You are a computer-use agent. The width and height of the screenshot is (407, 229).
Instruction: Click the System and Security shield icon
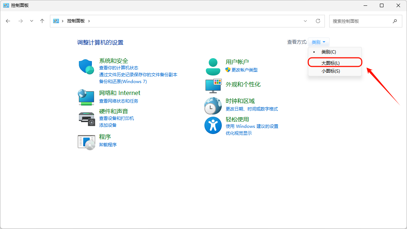pyautogui.click(x=86, y=67)
